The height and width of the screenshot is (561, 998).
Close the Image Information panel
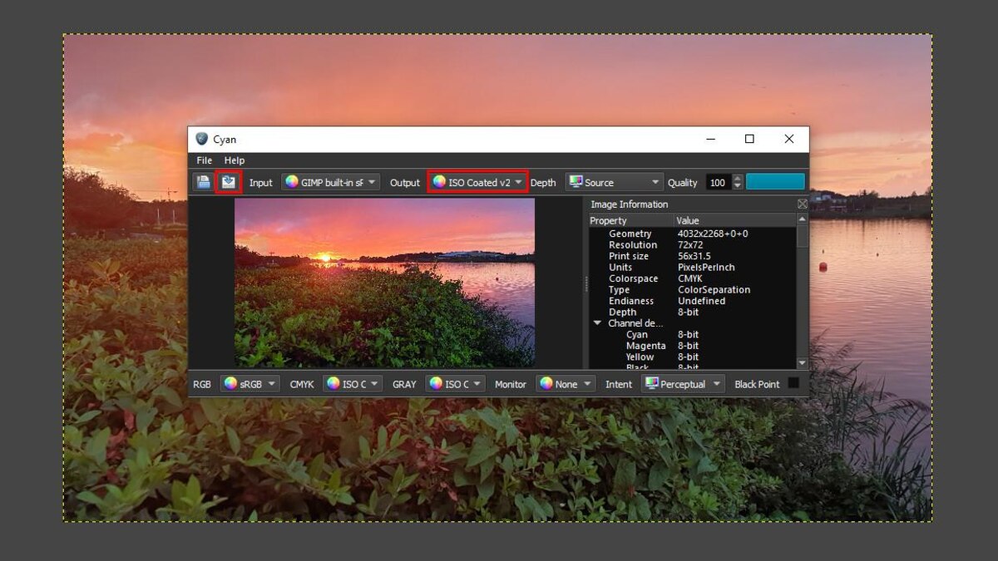pos(802,204)
